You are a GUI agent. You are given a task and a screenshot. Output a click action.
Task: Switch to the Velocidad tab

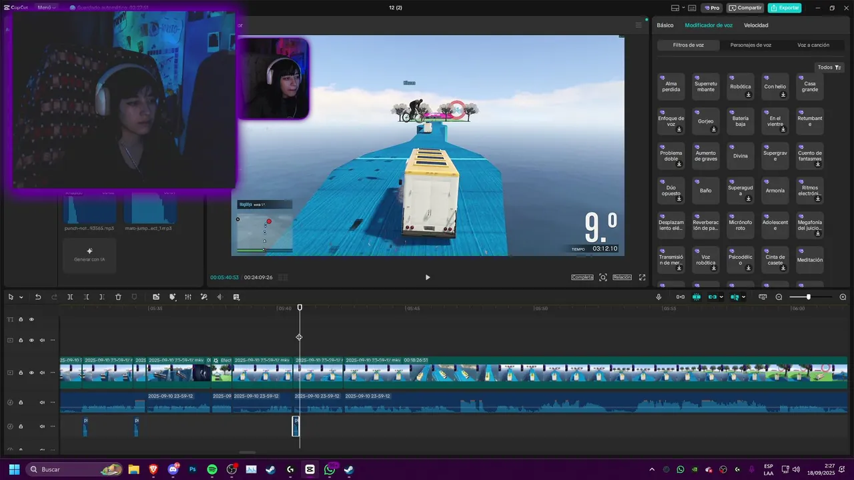756,25
